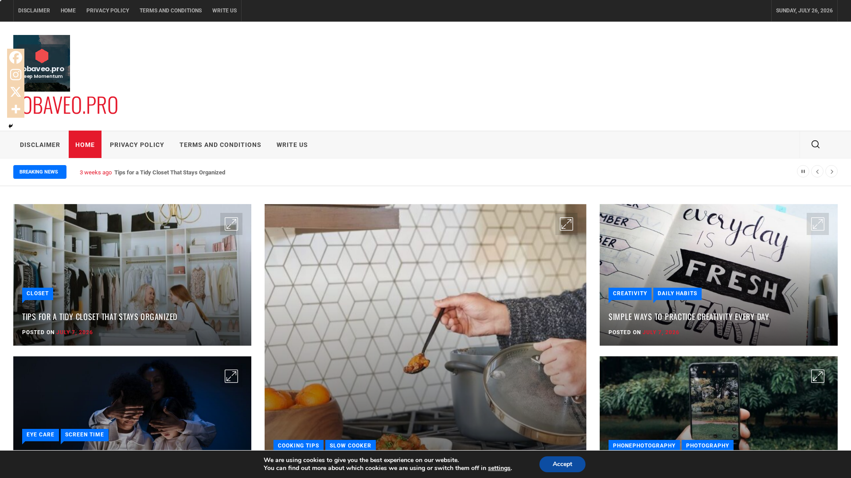The image size is (851, 478).
Task: Click the date Sunday, July 26, 2026
Action: (x=804, y=11)
